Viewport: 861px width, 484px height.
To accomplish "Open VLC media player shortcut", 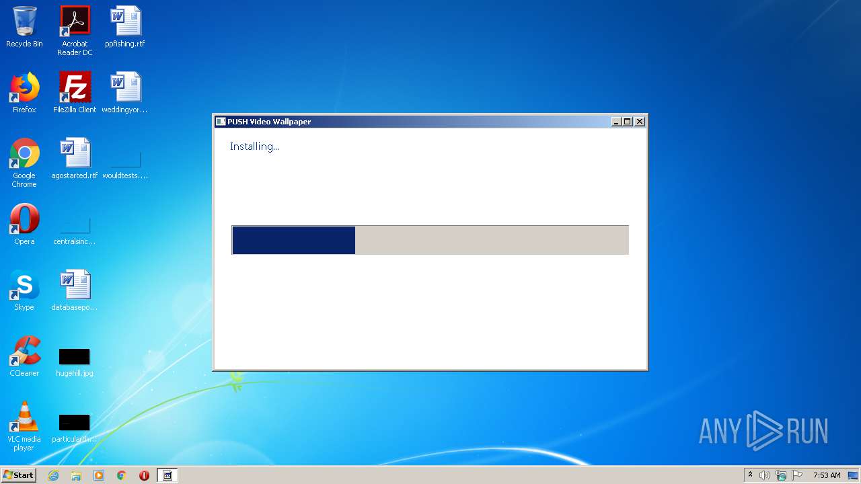I will (x=24, y=426).
